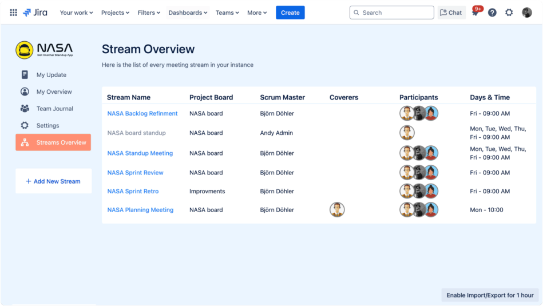Open the NASA Standup Meeting stream
This screenshot has height=306, width=543.
point(140,153)
